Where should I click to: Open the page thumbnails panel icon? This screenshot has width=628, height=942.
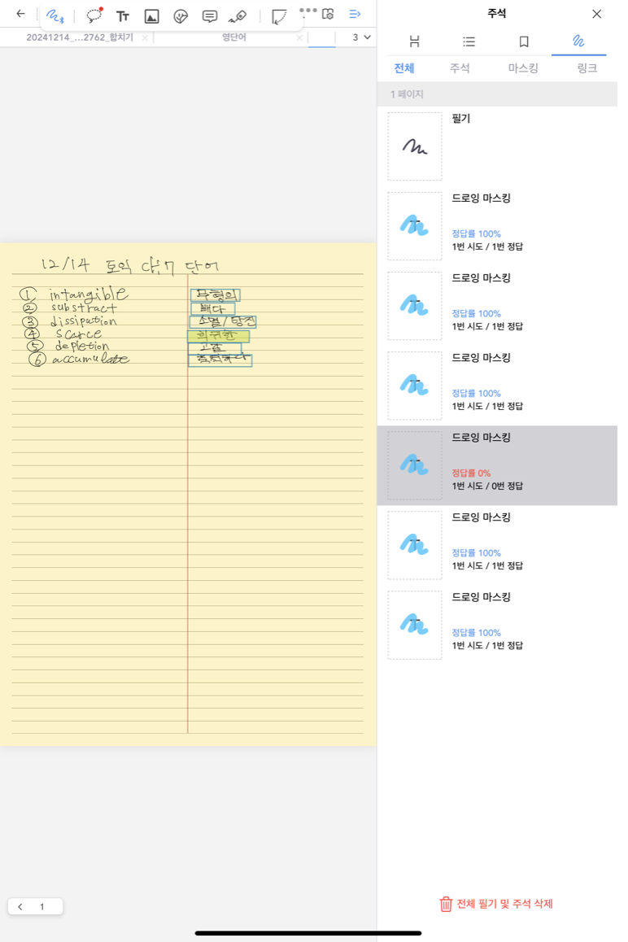pos(414,41)
